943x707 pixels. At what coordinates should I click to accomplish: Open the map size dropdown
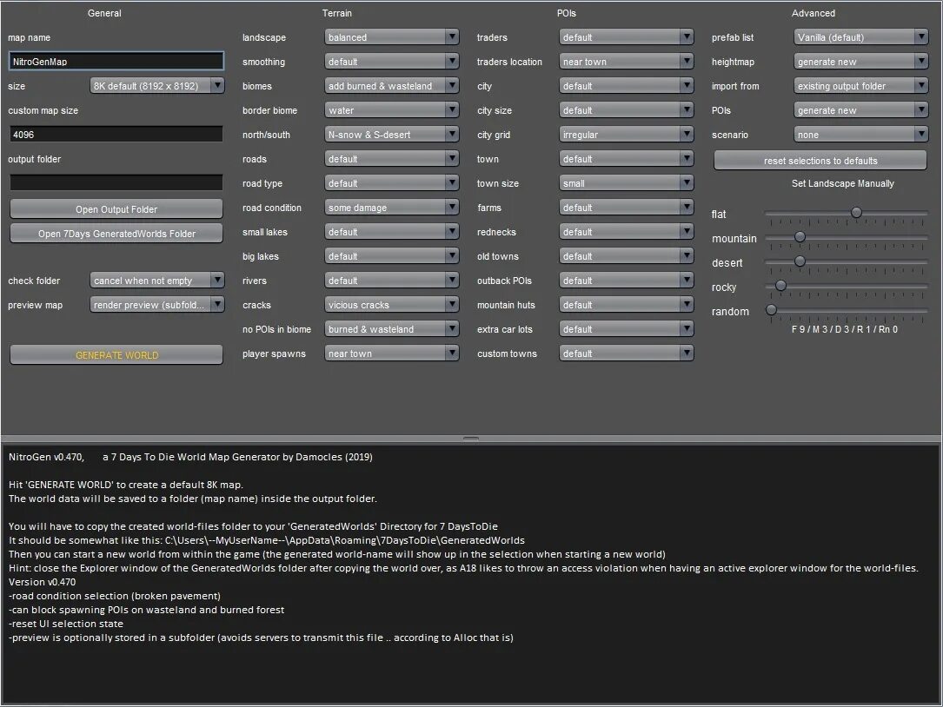coord(157,86)
